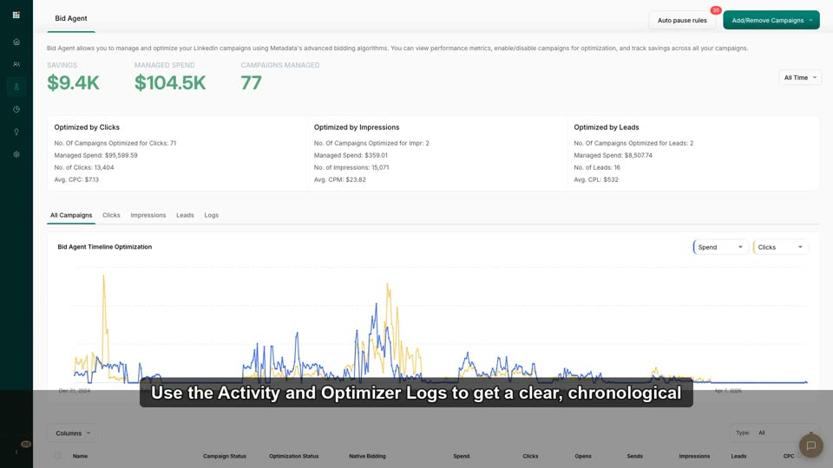Click the Optimized by Impressions card title
833x468 pixels.
[357, 127]
